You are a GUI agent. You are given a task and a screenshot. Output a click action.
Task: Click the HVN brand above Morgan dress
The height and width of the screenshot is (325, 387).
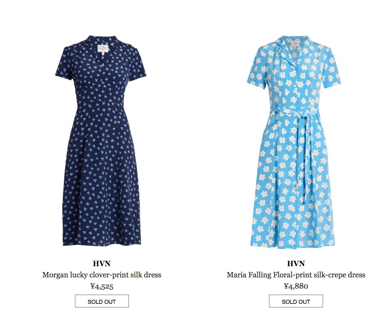(102, 264)
